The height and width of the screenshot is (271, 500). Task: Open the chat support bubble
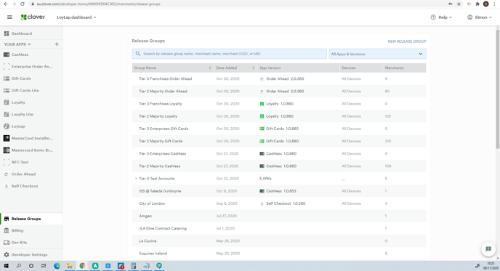pyautogui.click(x=488, y=249)
